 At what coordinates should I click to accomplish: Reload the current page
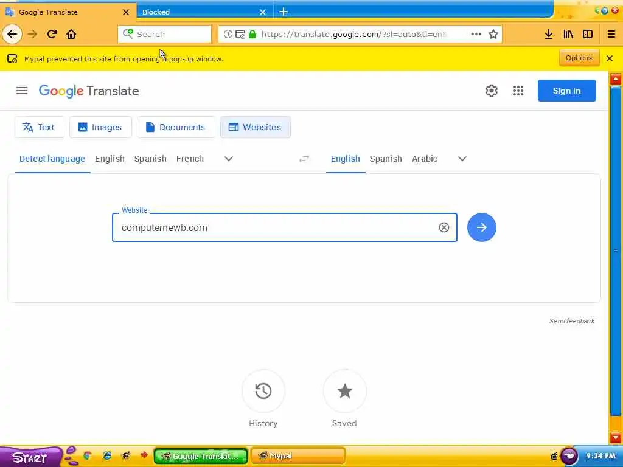[x=52, y=34]
